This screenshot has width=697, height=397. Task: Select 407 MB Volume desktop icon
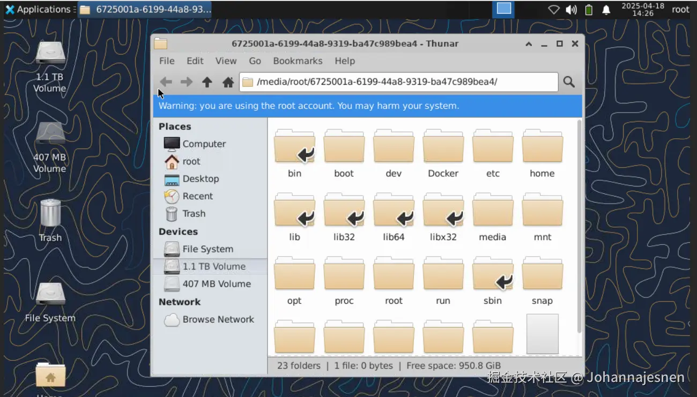tap(50, 147)
